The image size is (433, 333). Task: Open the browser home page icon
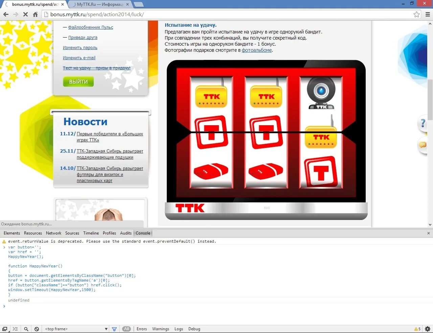35,14
